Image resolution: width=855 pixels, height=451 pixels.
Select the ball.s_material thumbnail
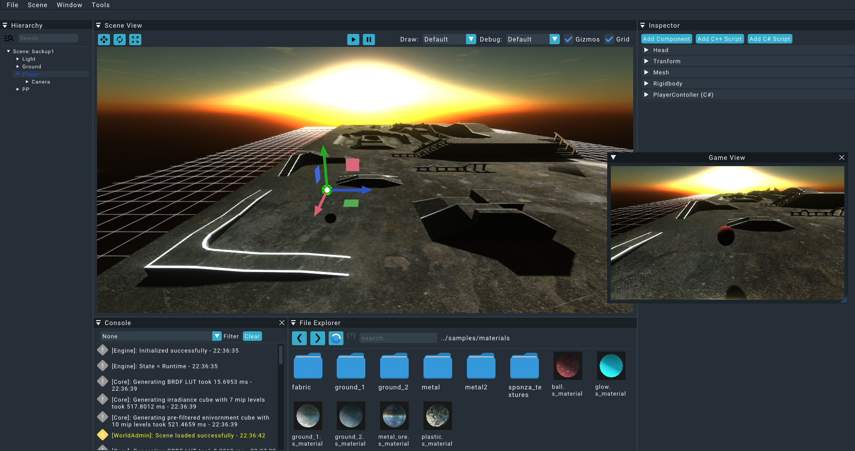[567, 366]
